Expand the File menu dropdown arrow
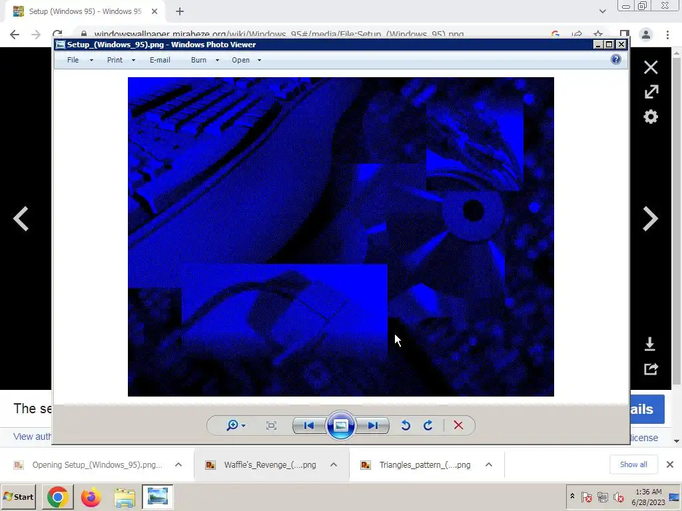Viewport: 682px width, 511px height. (91, 61)
